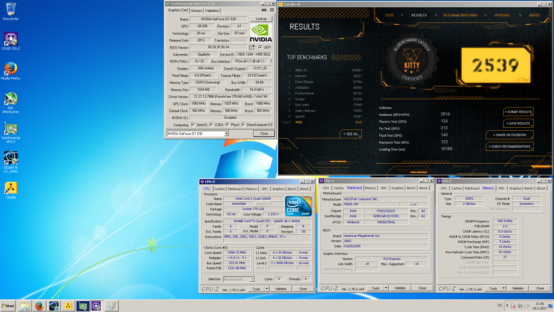Expand the Processor #1 selection dropdown
Screen dimensions: 554x312
(252, 279)
